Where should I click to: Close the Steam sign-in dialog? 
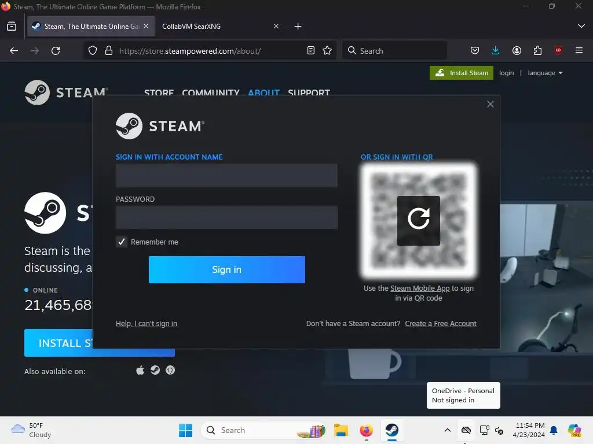[490, 104]
